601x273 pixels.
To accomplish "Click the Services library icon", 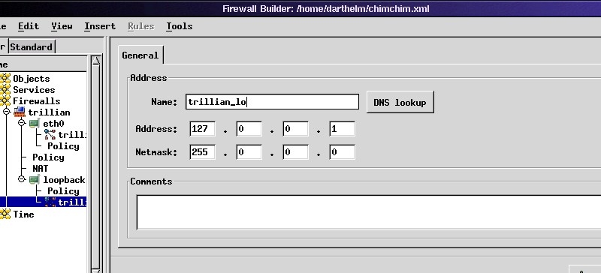I will pos(5,89).
